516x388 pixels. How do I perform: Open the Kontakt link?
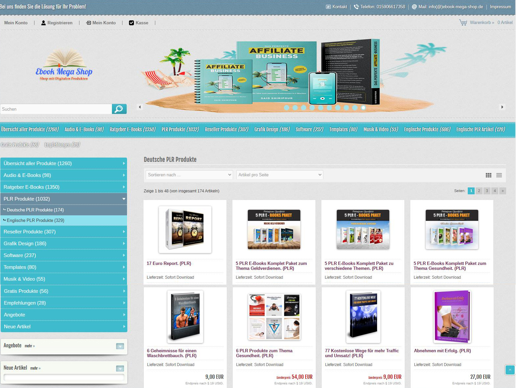340,7
